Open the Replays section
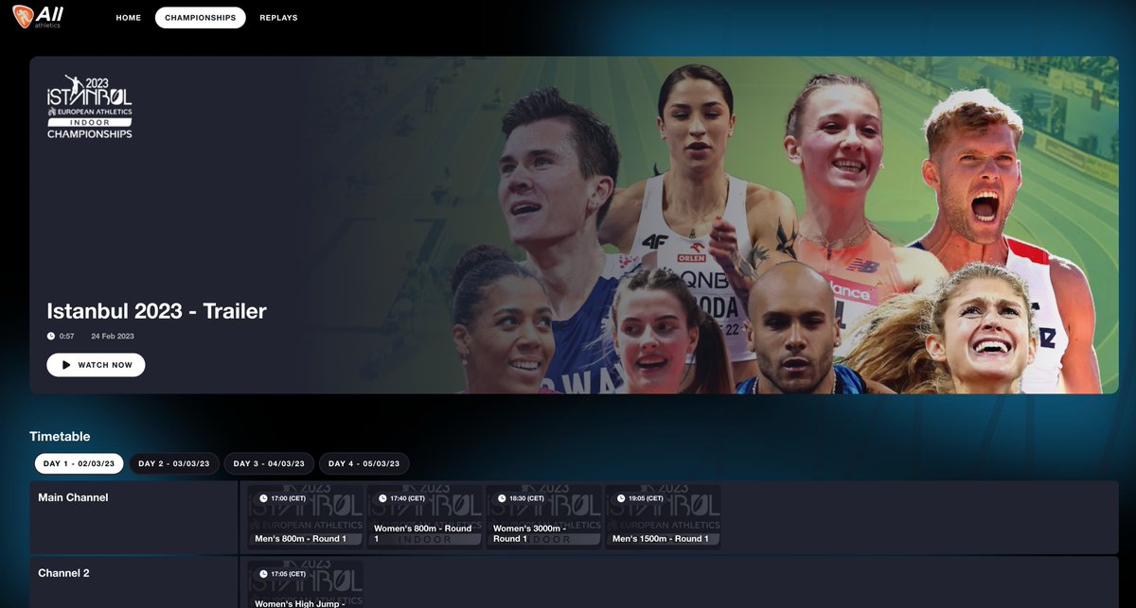 277,18
